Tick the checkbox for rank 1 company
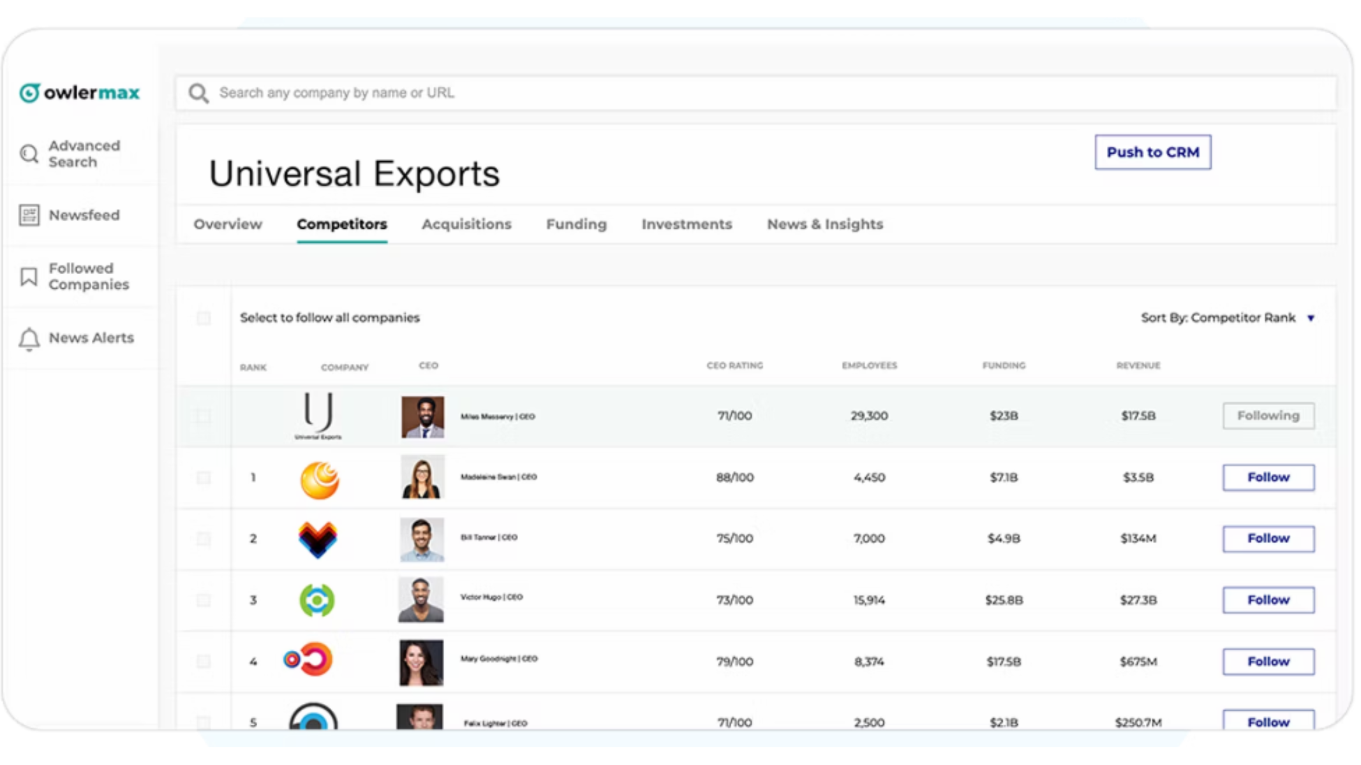Viewport: 1361px width, 765px height. coord(204,477)
